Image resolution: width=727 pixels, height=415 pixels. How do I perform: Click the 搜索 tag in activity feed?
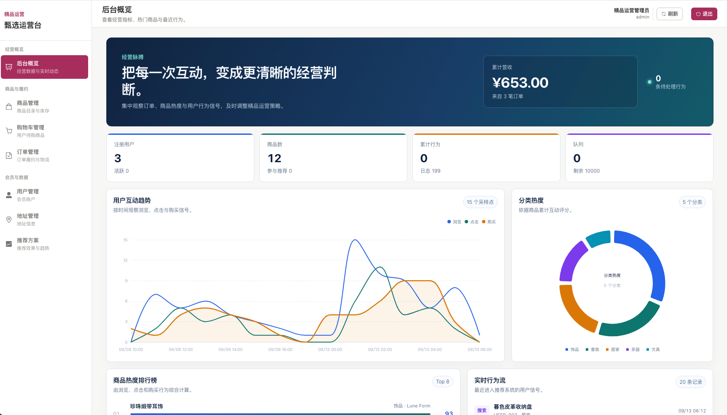482,410
